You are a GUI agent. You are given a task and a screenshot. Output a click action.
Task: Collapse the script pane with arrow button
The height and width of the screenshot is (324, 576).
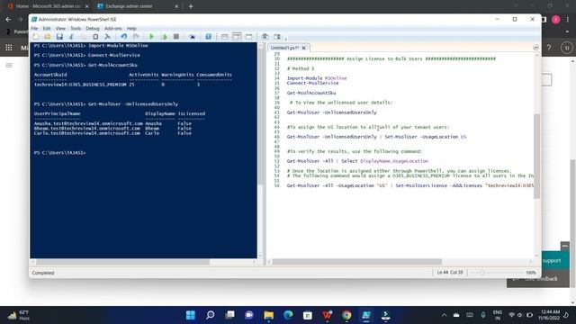pyautogui.click(x=535, y=48)
